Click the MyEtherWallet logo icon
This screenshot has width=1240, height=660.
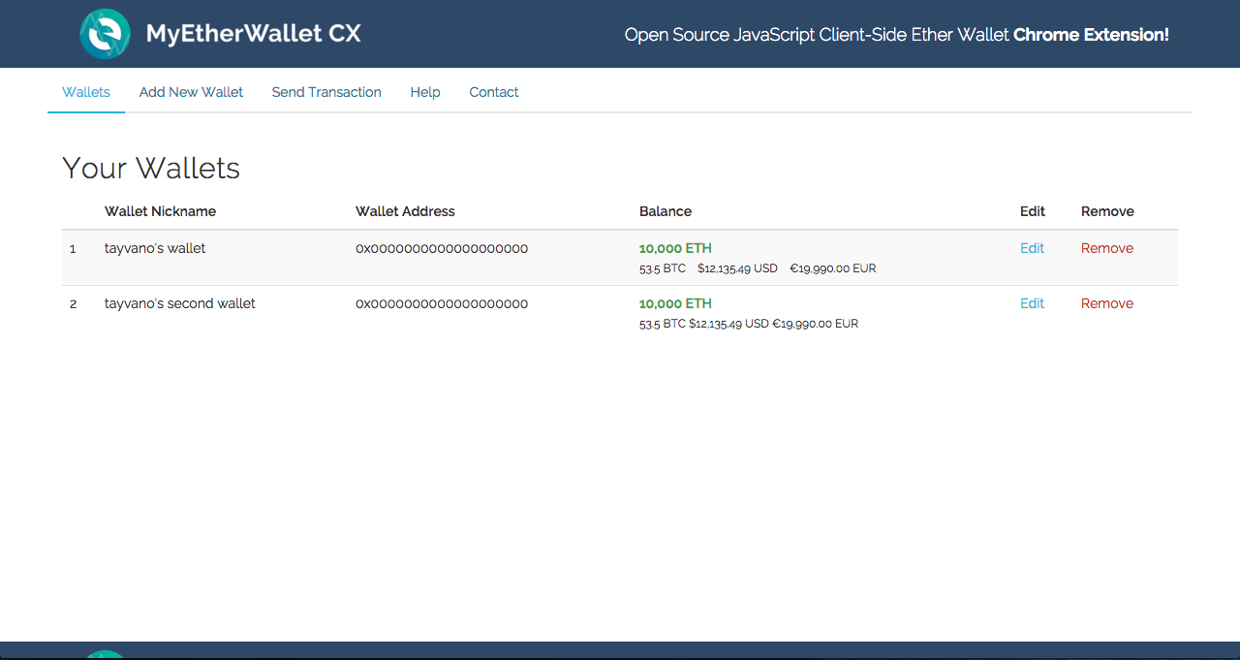pyautogui.click(x=105, y=34)
